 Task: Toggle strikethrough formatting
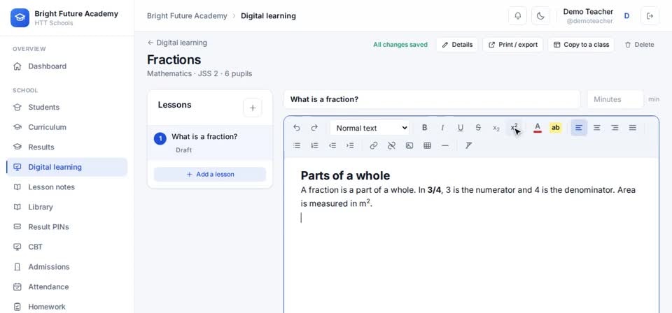[478, 128]
